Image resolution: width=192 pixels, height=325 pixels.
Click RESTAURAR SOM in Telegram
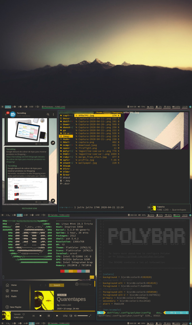(x=29, y=208)
